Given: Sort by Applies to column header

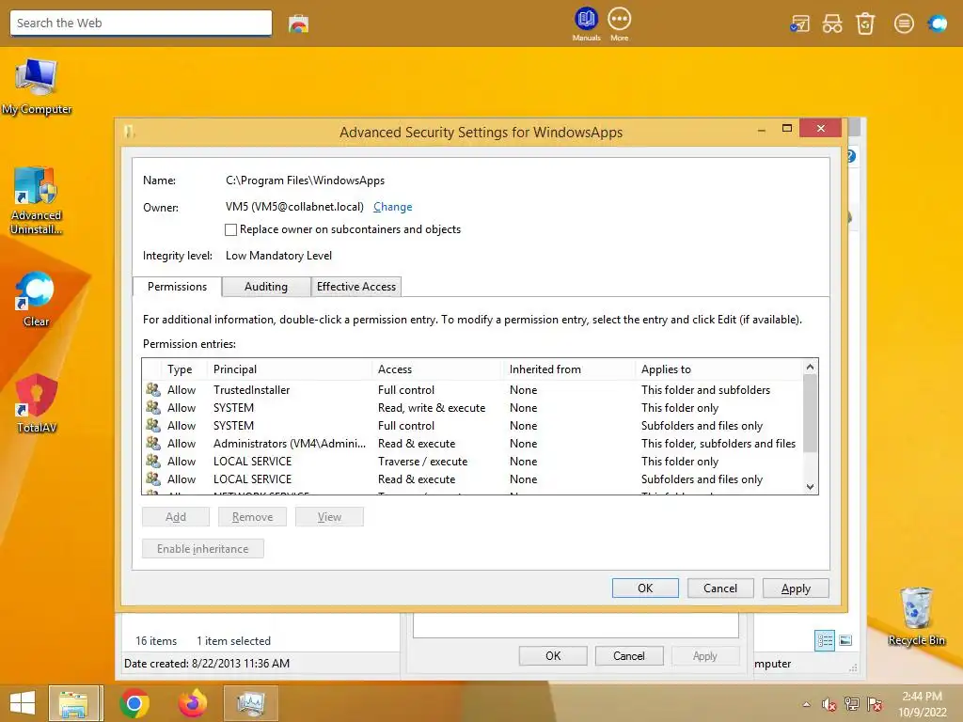Looking at the screenshot, I should [x=718, y=369].
